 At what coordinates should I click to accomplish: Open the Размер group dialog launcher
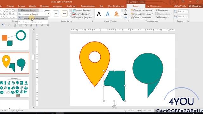[x=188, y=21]
